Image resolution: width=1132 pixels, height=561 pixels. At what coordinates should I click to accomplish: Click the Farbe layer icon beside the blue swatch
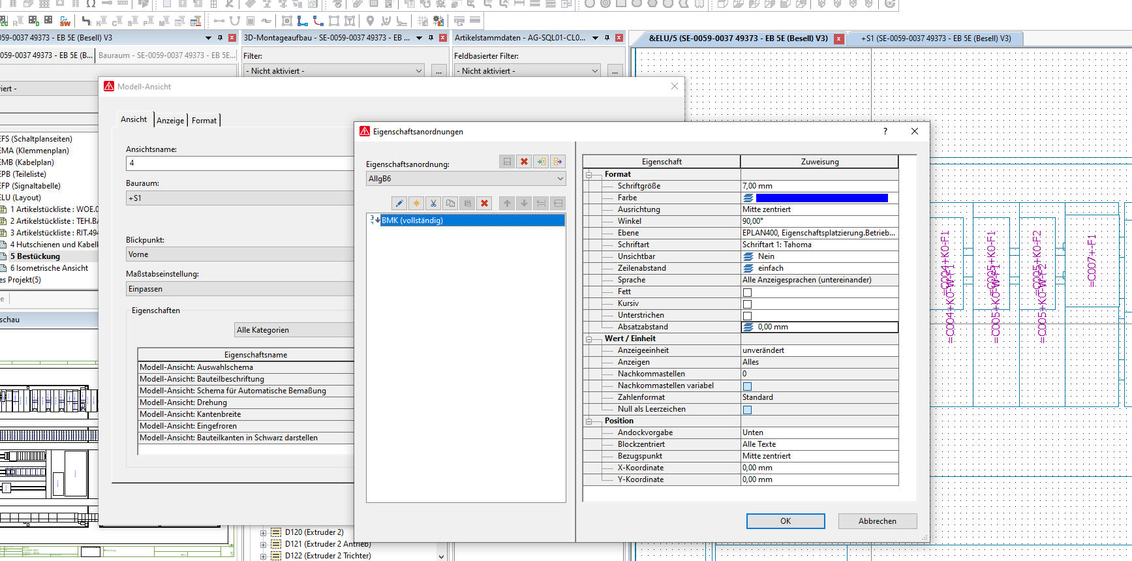(748, 198)
